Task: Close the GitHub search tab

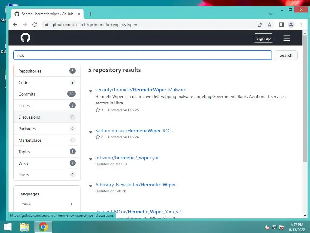Action: (x=79, y=14)
